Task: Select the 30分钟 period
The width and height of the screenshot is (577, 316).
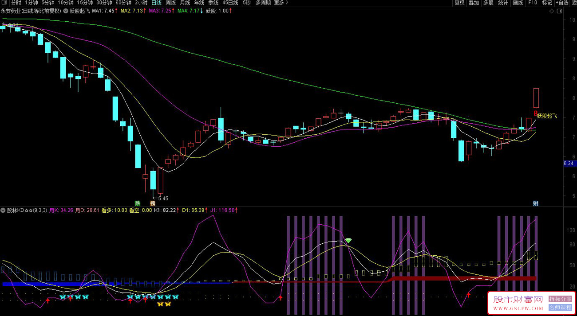Action: [104, 3]
